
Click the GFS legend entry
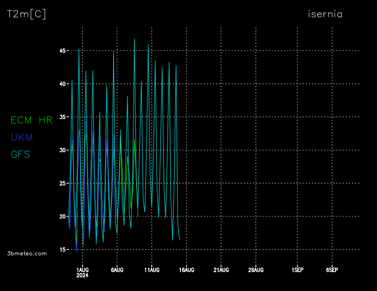point(20,154)
